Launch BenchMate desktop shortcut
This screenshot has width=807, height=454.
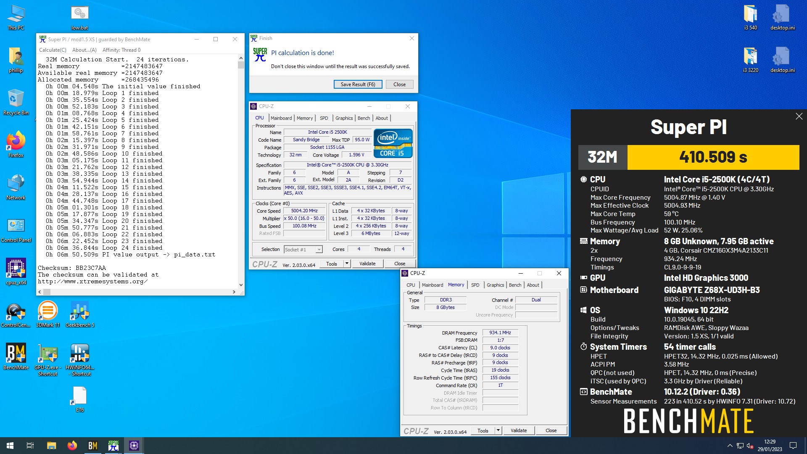pyautogui.click(x=16, y=357)
